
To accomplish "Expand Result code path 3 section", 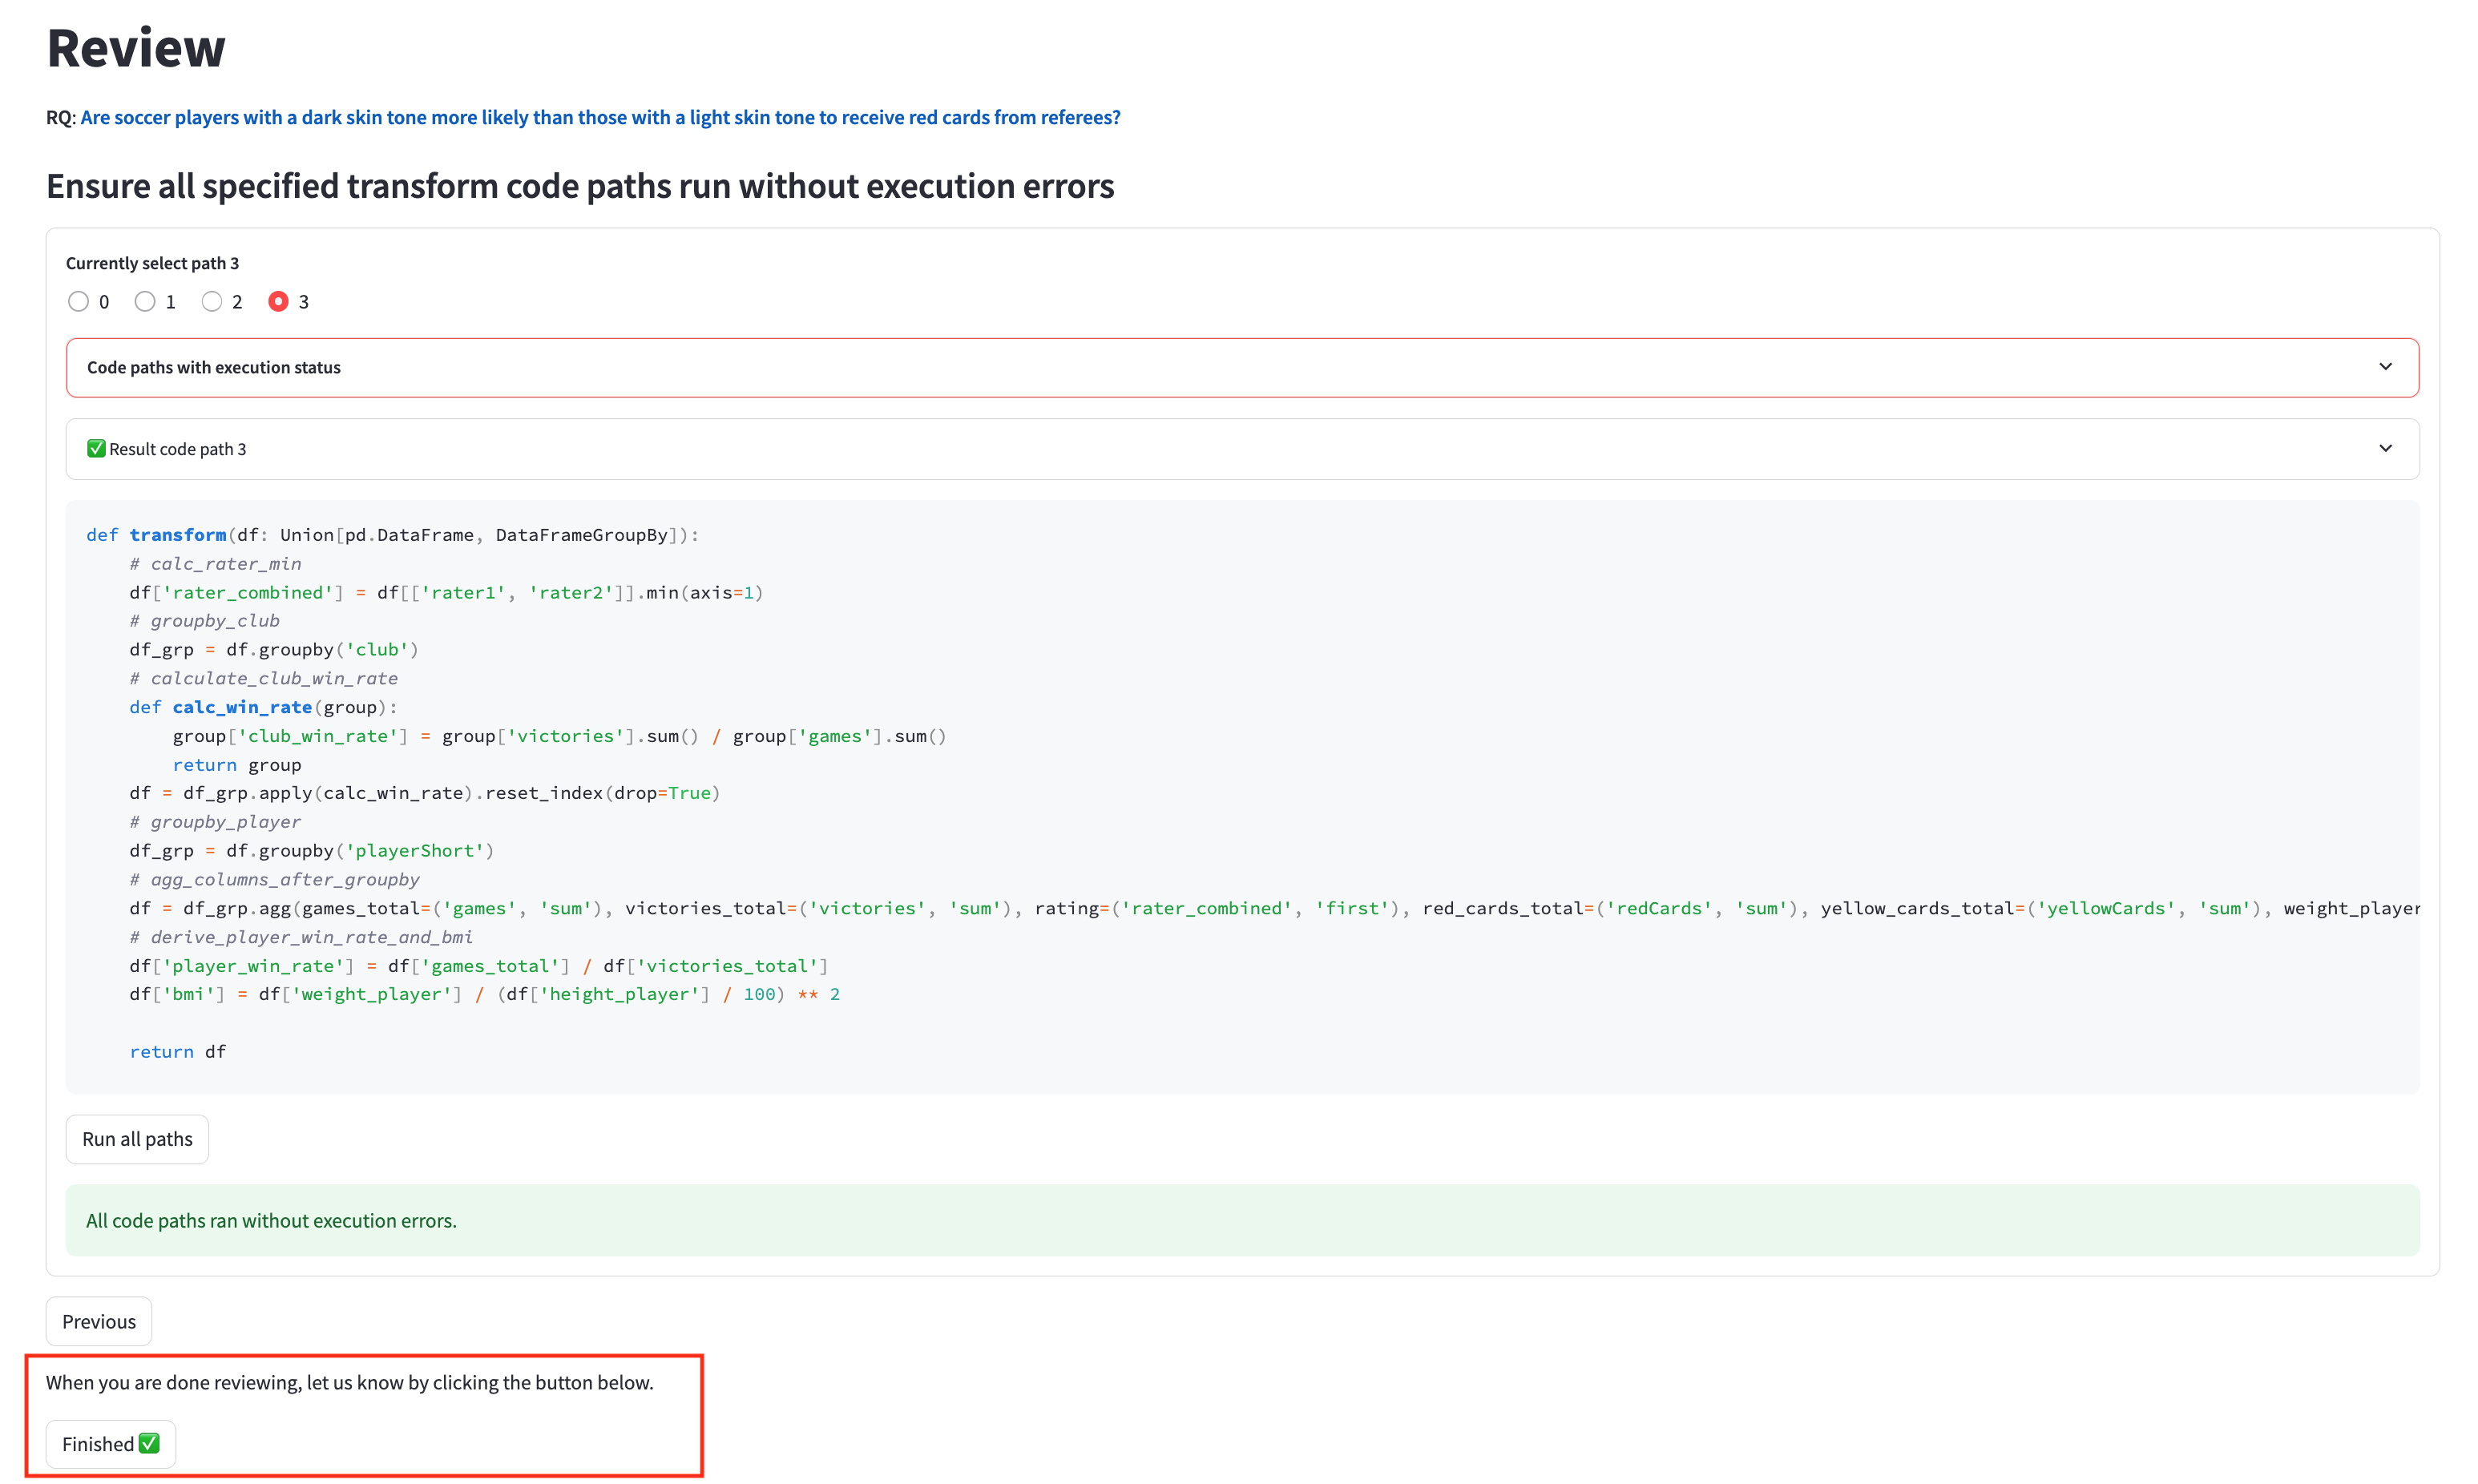I will point(178,449).
